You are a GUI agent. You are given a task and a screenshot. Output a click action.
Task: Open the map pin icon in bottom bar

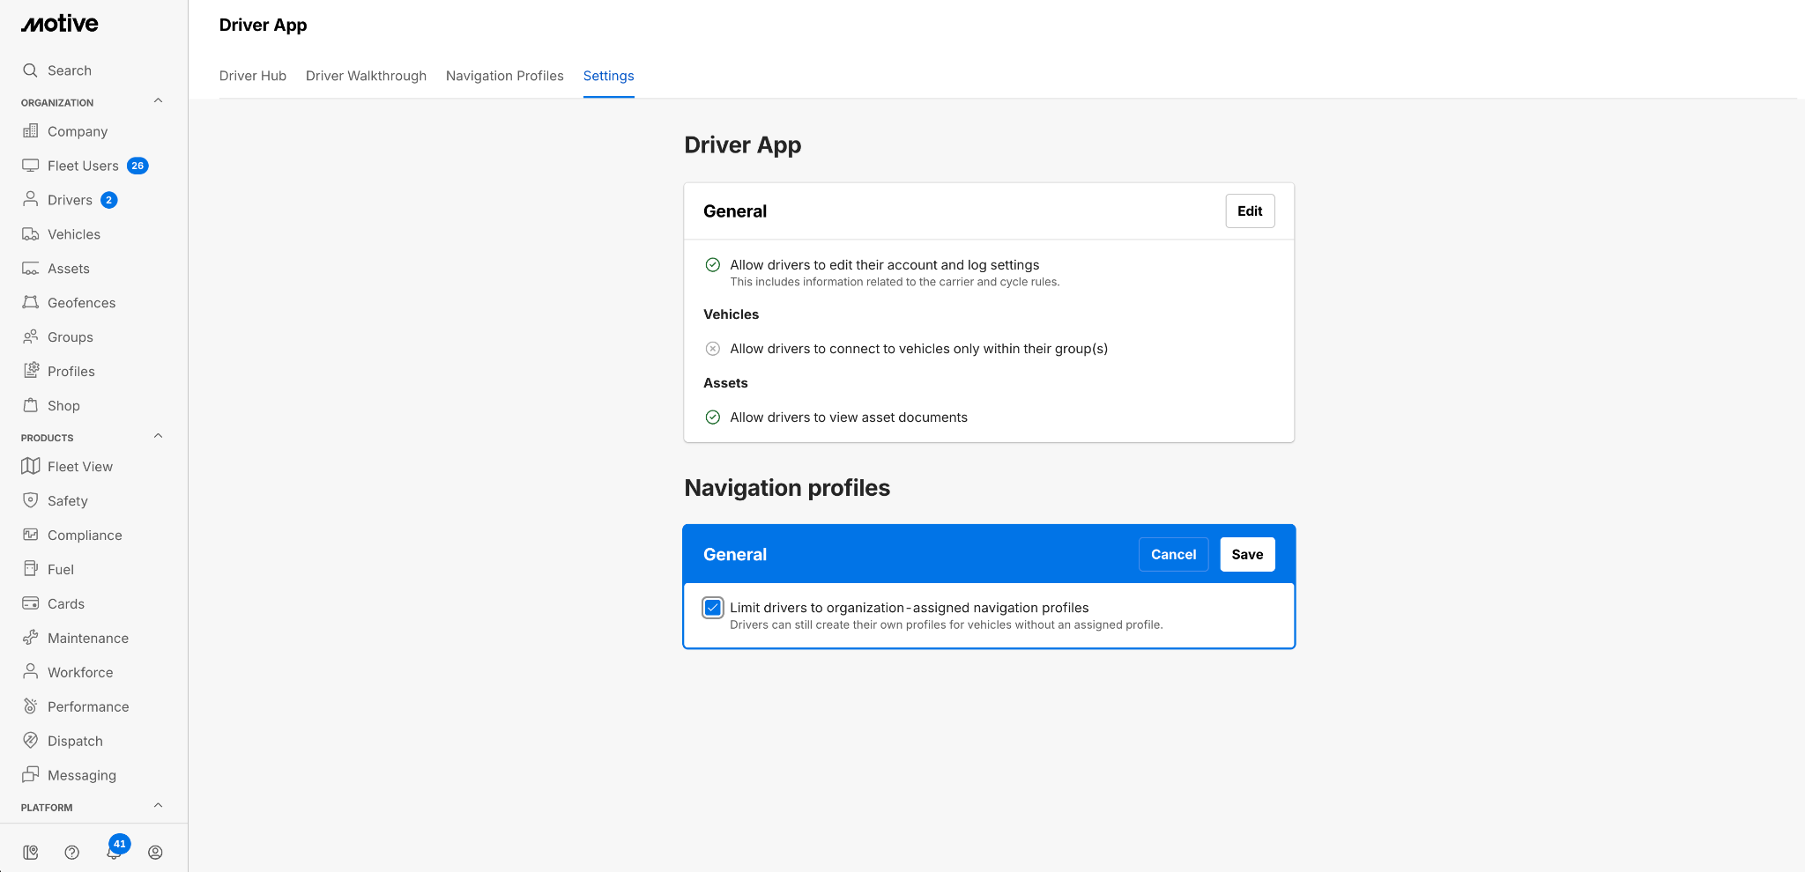31,853
